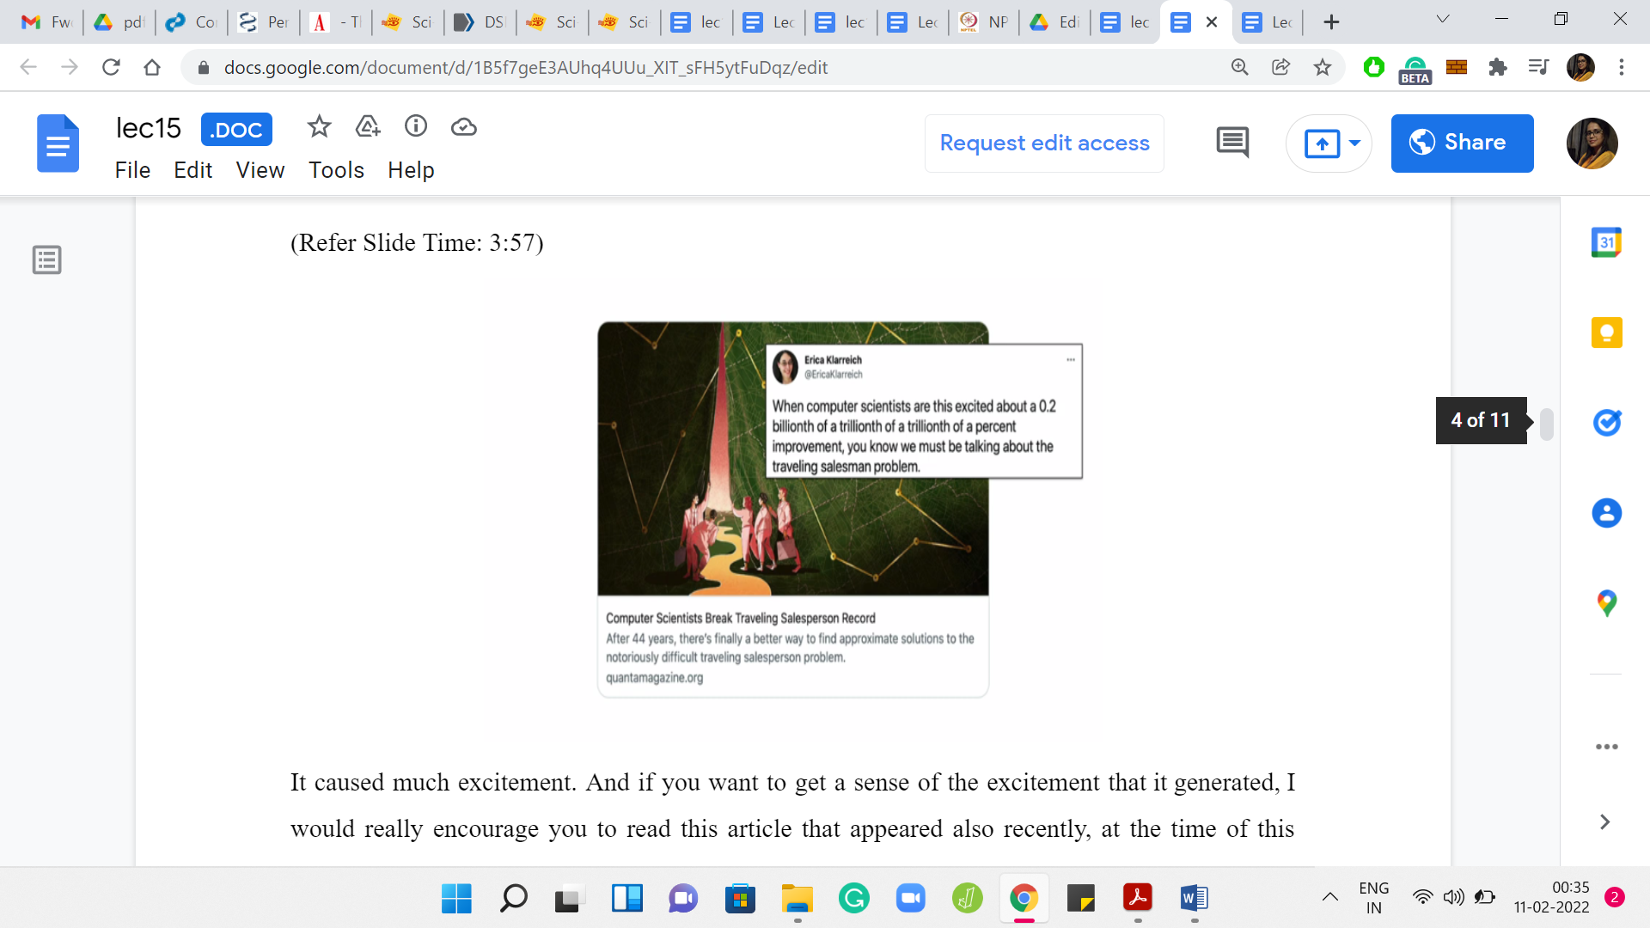Check the cloud document status icon

pyautogui.click(x=464, y=127)
